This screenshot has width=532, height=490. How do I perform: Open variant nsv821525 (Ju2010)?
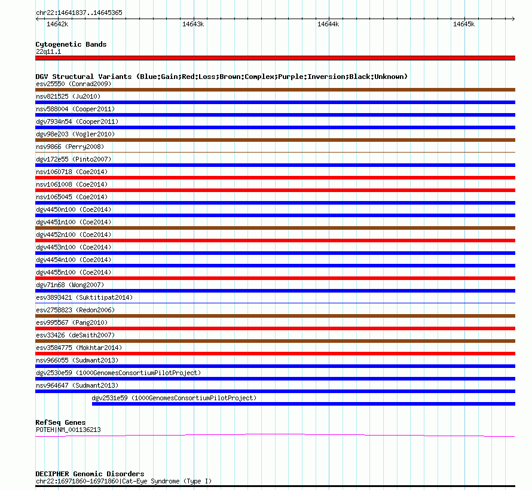[x=68, y=96]
